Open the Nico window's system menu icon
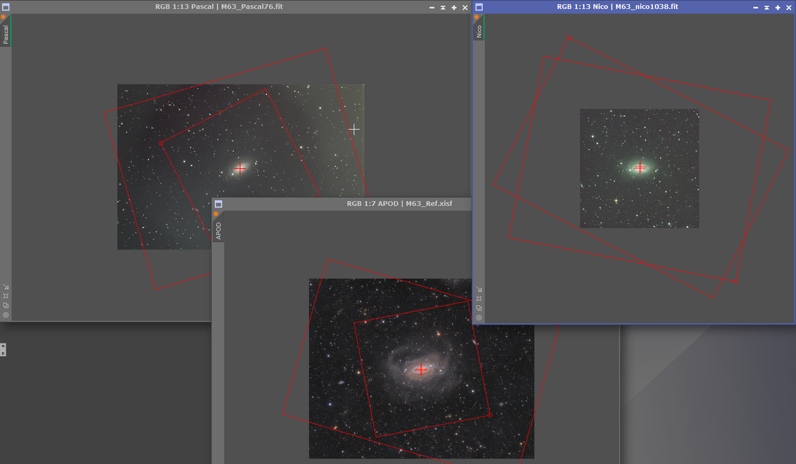The width and height of the screenshot is (796, 464). pyautogui.click(x=479, y=7)
